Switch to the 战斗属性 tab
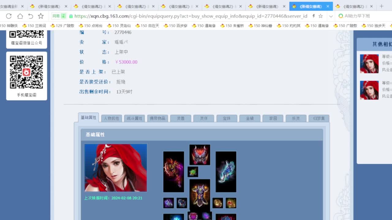 134,118
